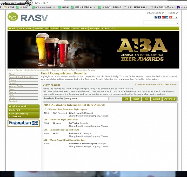Click the share count 13 badge
Image resolution: width=187 pixels, height=177 pixels.
[175, 17]
